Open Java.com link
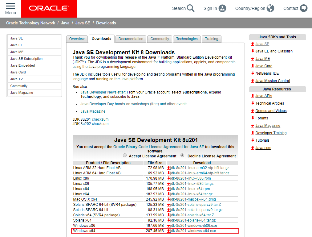 click(x=263, y=148)
